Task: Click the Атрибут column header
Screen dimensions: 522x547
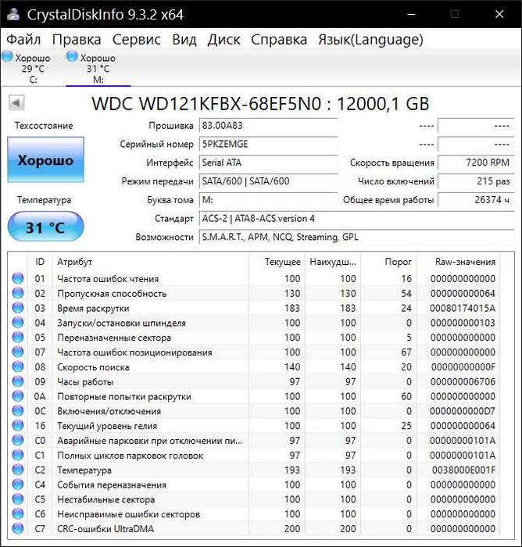Action: click(151, 262)
